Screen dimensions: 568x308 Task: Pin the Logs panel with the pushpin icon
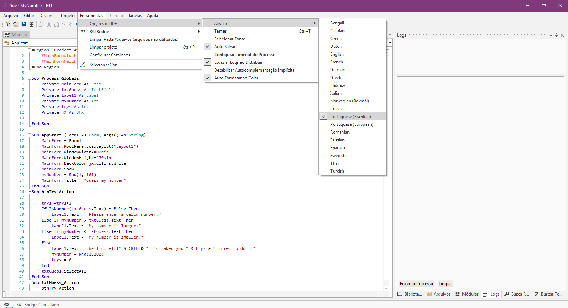pyautogui.click(x=556, y=35)
